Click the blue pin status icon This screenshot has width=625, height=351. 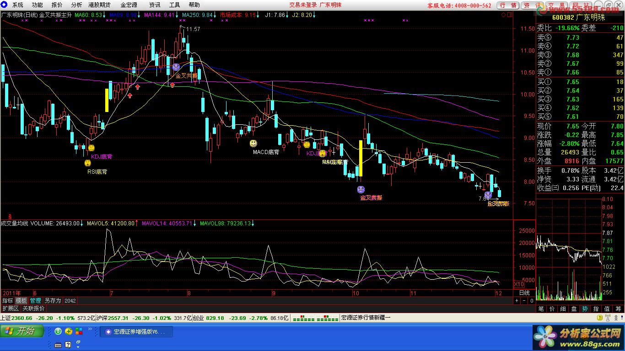point(622,317)
